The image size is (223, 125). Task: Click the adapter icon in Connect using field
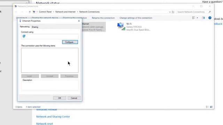pyautogui.click(x=24, y=36)
